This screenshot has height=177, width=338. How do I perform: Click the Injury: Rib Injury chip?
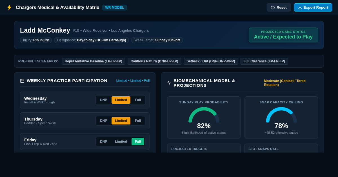tap(36, 40)
